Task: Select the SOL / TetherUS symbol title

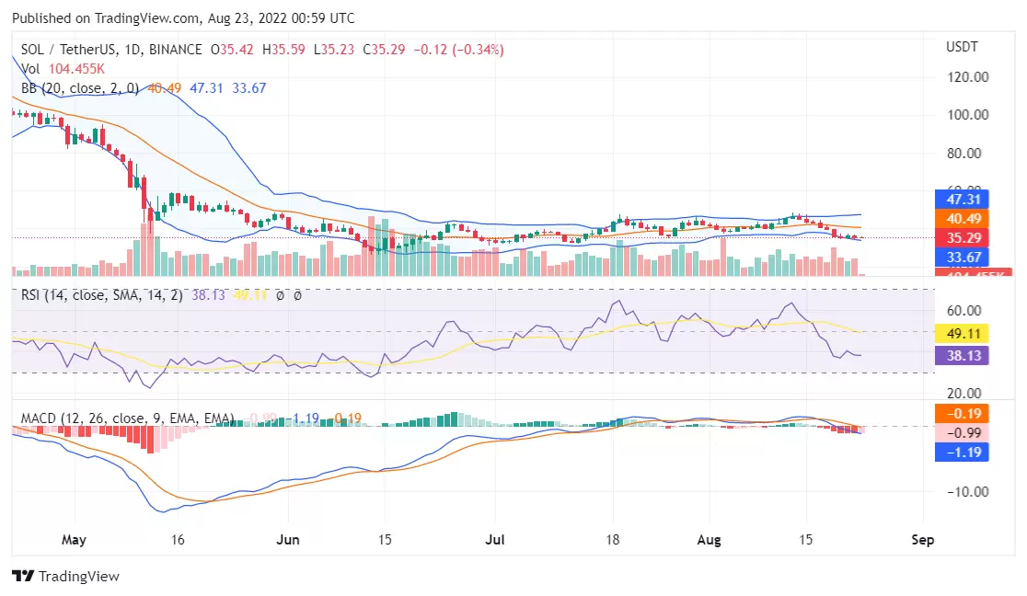Action: pos(111,50)
